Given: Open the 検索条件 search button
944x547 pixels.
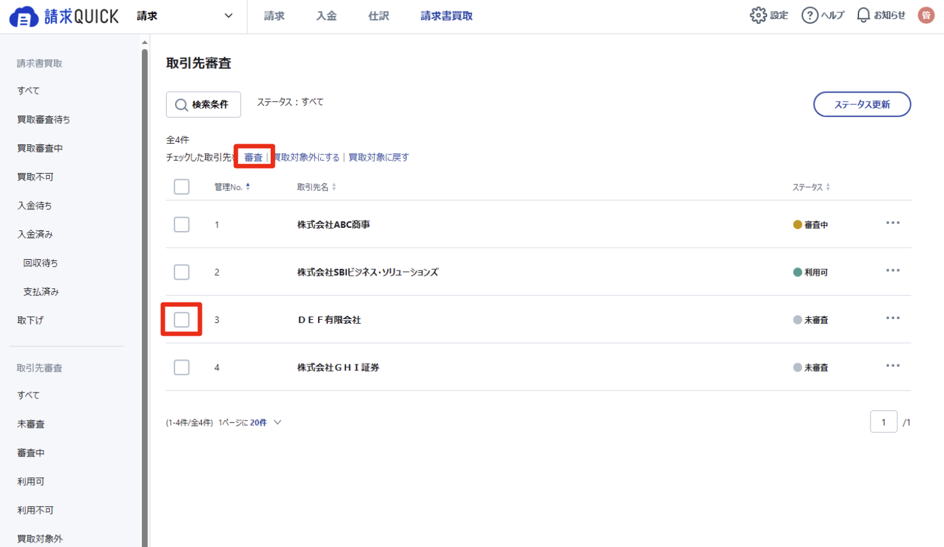Looking at the screenshot, I should pos(203,105).
